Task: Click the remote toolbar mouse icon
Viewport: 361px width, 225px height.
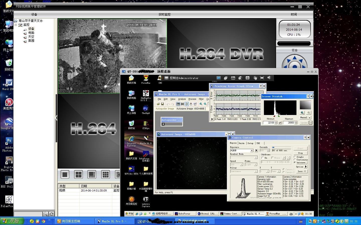Action: (x=226, y=78)
